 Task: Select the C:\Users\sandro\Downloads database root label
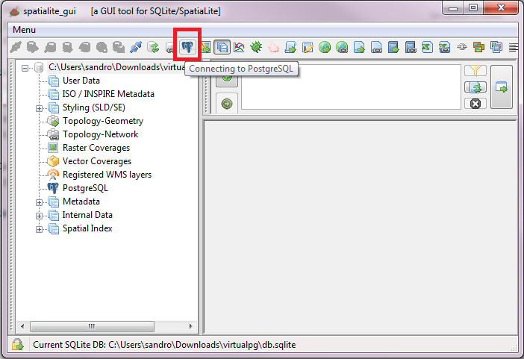(x=116, y=67)
